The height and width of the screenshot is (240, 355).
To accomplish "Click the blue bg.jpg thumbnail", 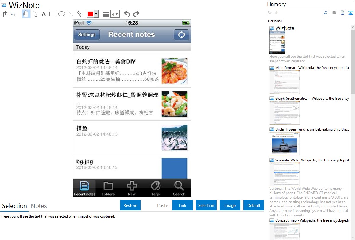I will tap(175, 168).
